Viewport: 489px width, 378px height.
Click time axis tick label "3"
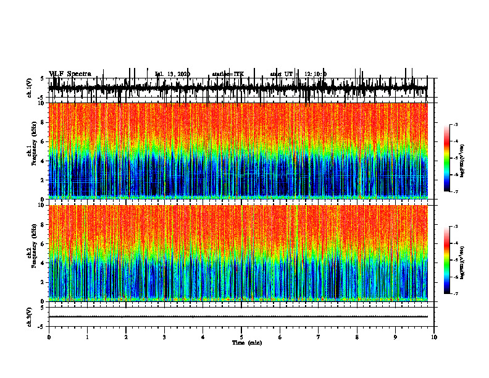(x=164, y=337)
